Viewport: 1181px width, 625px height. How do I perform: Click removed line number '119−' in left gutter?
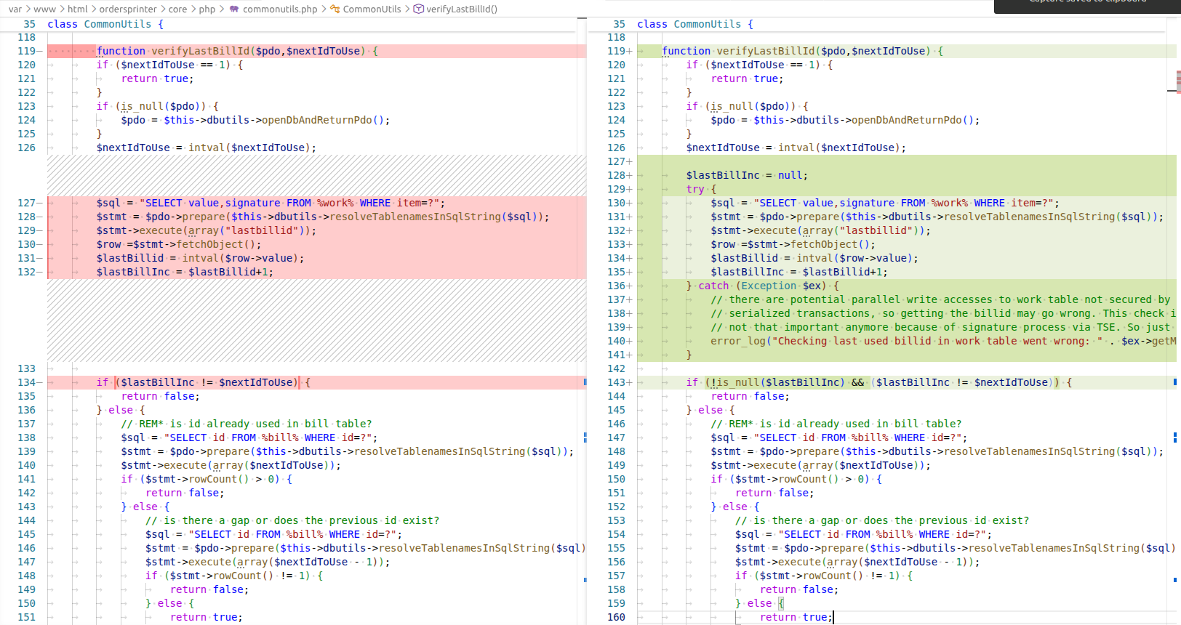[x=28, y=51]
